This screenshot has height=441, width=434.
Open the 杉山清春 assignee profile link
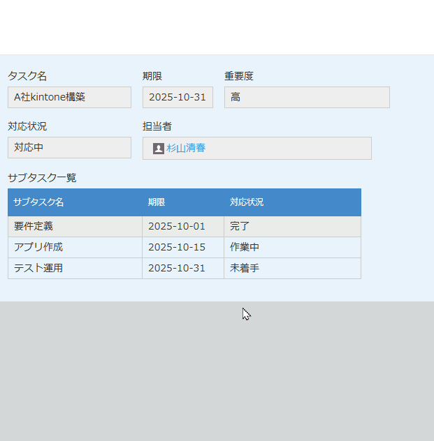tap(186, 149)
